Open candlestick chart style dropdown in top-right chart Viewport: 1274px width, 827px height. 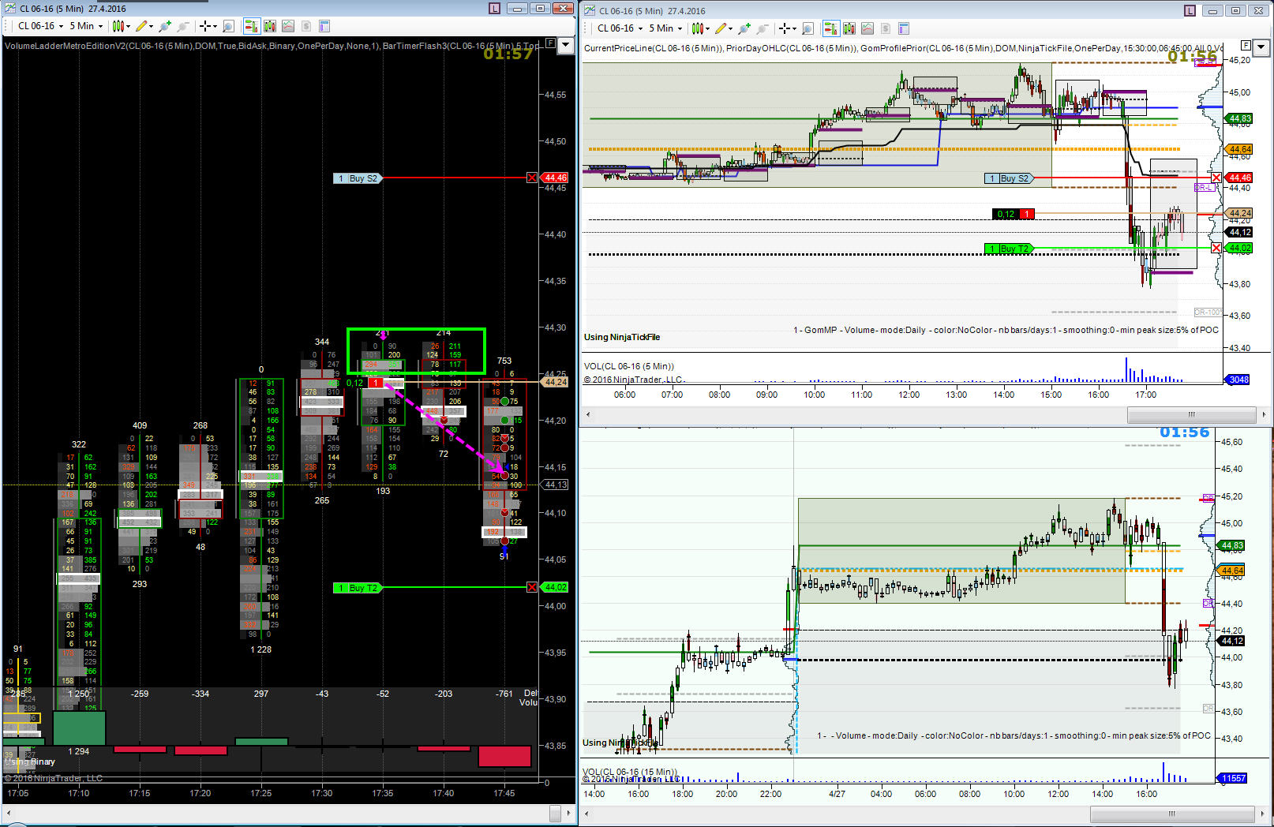coord(700,28)
